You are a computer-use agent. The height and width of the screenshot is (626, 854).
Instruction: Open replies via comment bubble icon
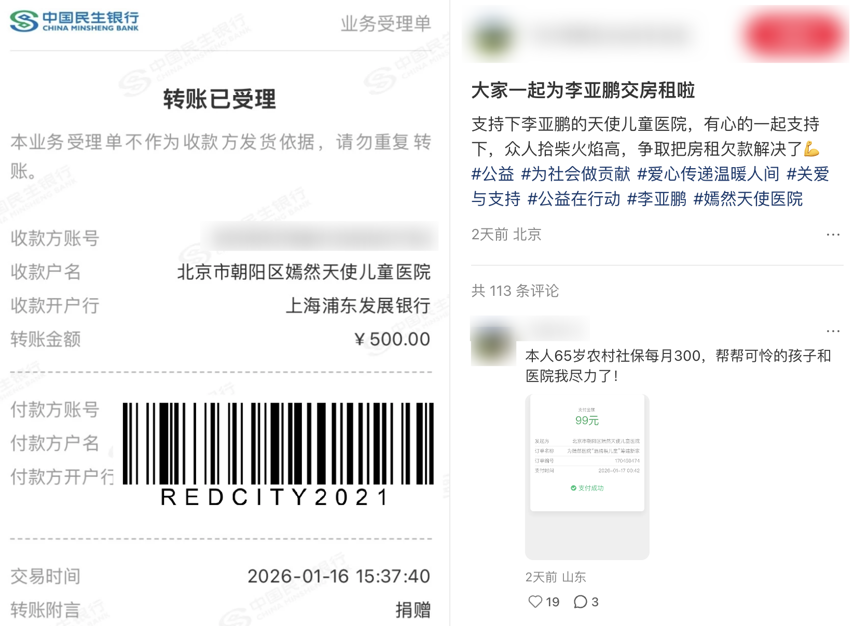pyautogui.click(x=581, y=602)
